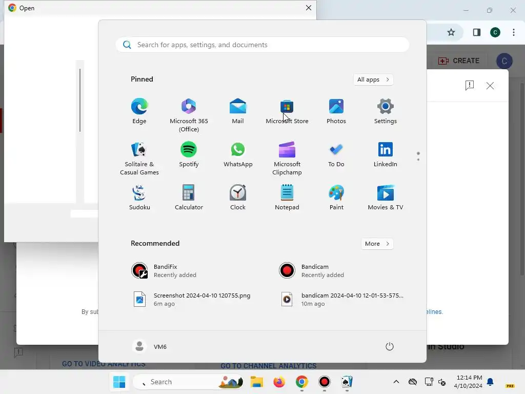Open the VM6 user account menu
Viewport: 525px width, 394px height.
click(149, 346)
